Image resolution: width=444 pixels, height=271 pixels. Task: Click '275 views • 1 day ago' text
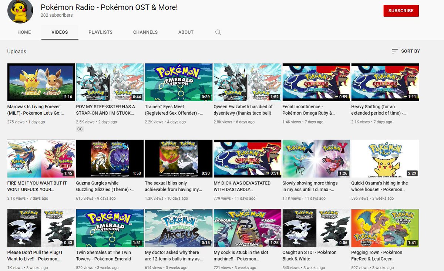[26, 122]
